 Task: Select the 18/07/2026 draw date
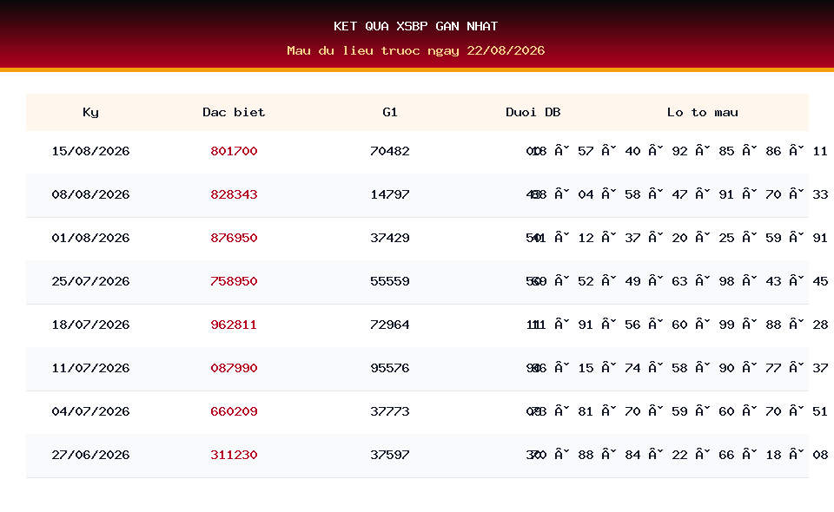pos(90,325)
